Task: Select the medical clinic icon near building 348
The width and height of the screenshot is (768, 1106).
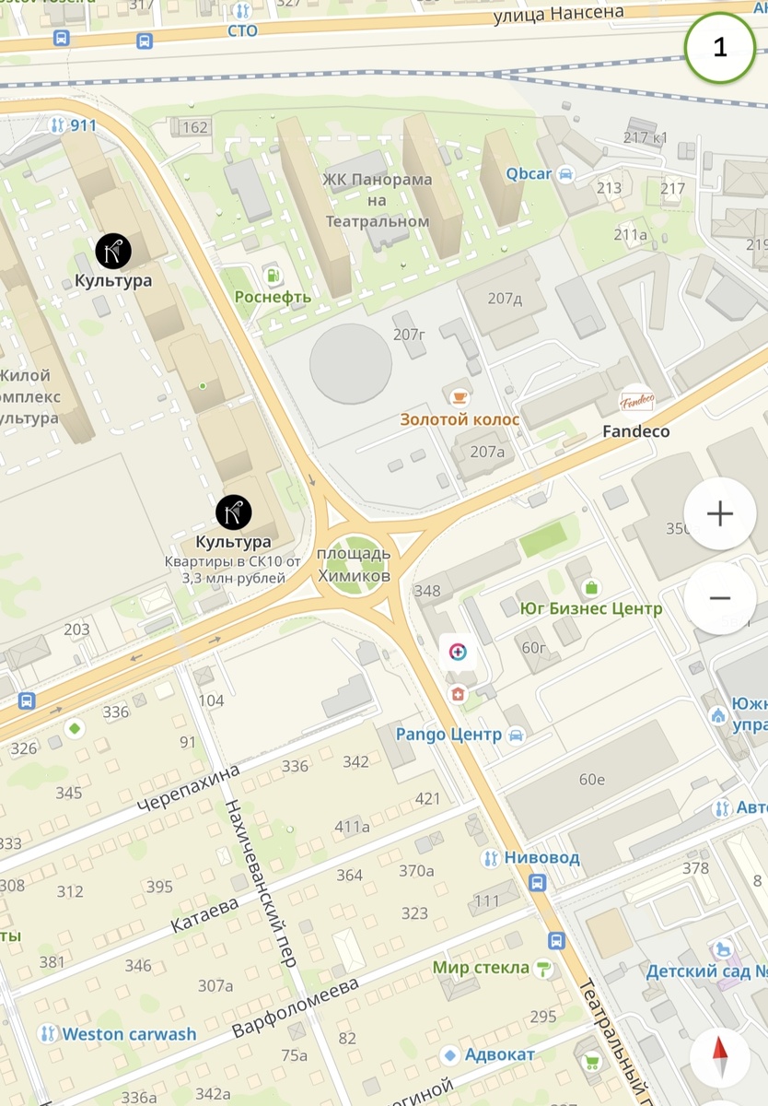Action: point(458,653)
